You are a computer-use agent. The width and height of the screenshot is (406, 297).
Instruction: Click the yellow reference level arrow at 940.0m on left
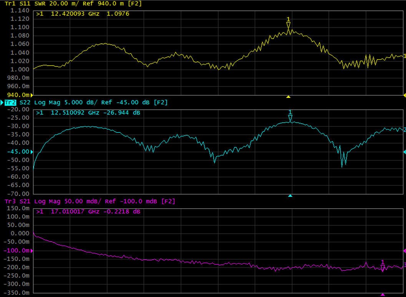pyautogui.click(x=32, y=95)
